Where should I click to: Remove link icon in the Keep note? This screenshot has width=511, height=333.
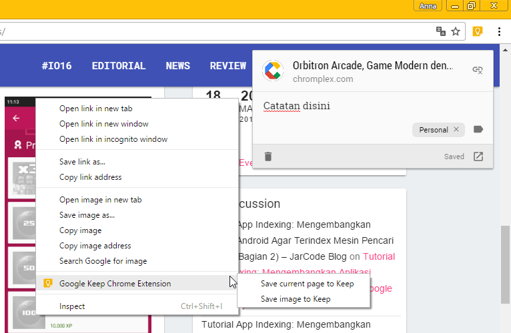[x=478, y=70]
